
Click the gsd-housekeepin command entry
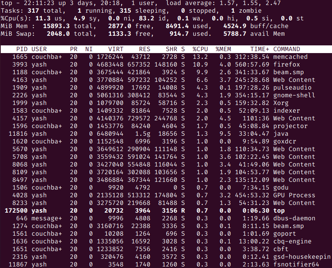click(x=302, y=257)
